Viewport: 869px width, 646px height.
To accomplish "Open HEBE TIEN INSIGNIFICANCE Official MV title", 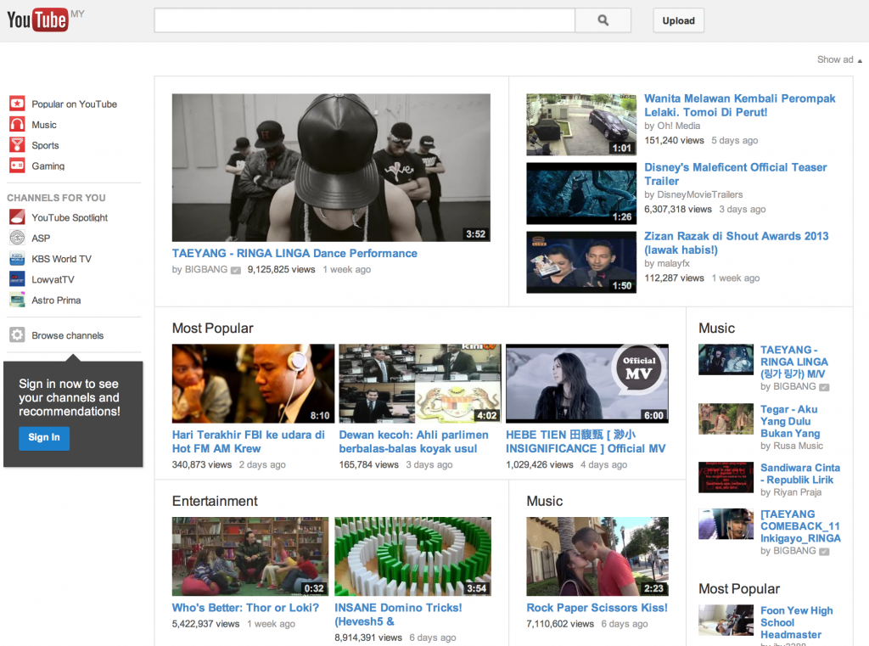I will [586, 441].
